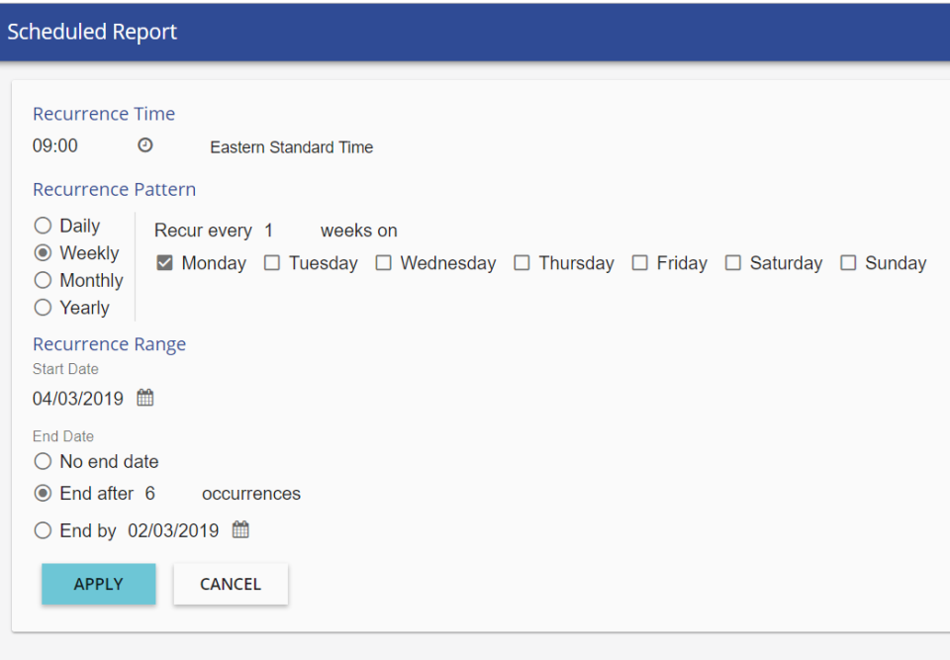This screenshot has height=660, width=950.
Task: Open the Start Date calendar icon
Action: (144, 398)
